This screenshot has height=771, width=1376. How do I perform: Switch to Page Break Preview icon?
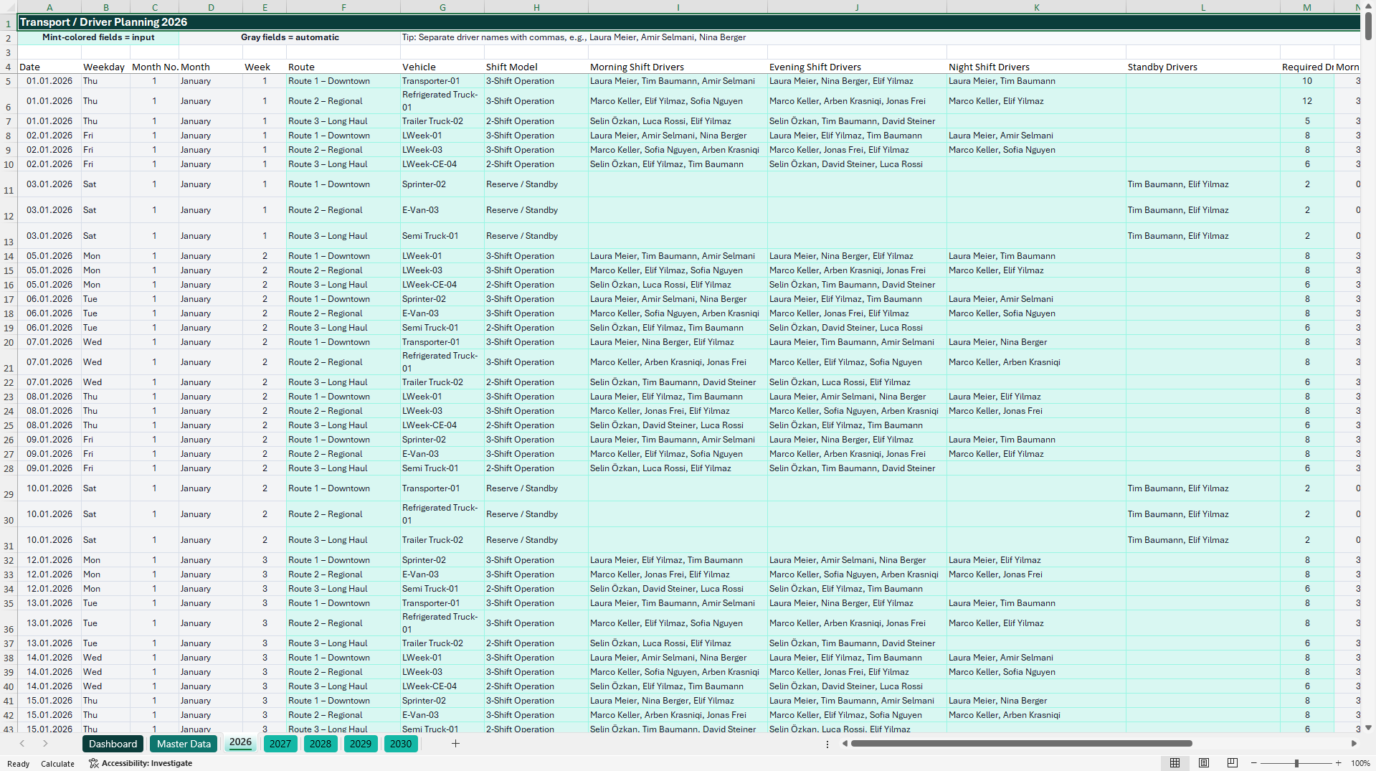click(x=1233, y=763)
